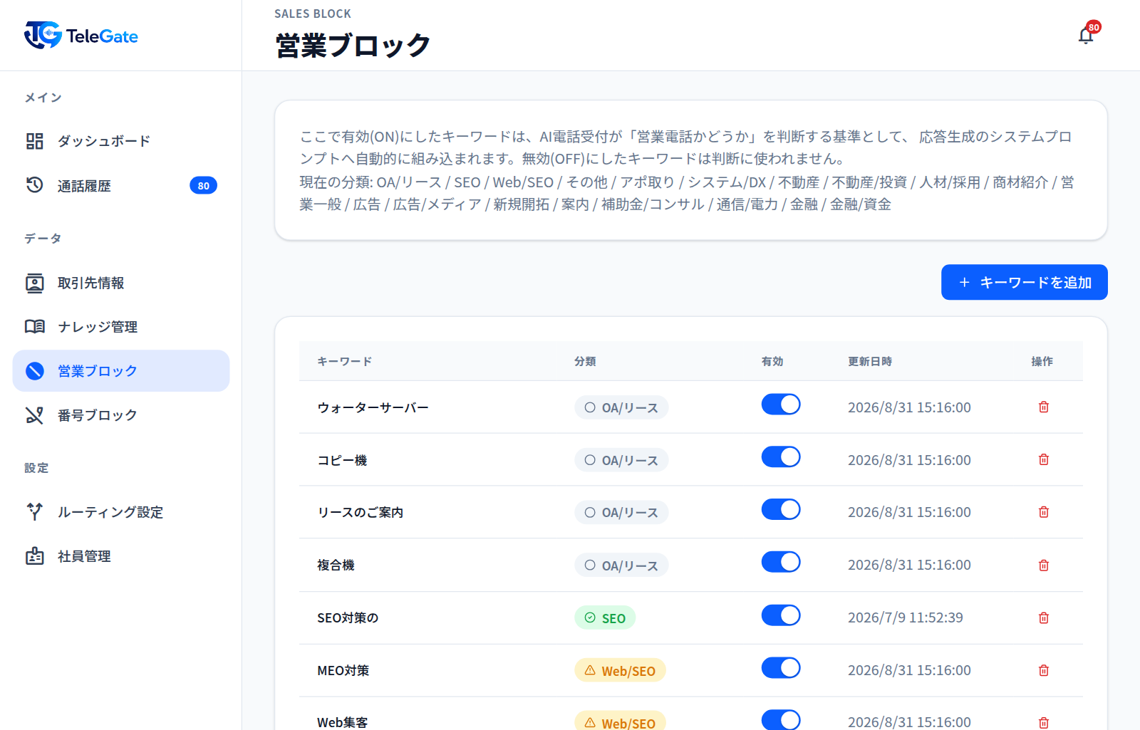Delete the MEO対策 keyword row
Image resolution: width=1140 pixels, height=730 pixels.
pyautogui.click(x=1044, y=670)
